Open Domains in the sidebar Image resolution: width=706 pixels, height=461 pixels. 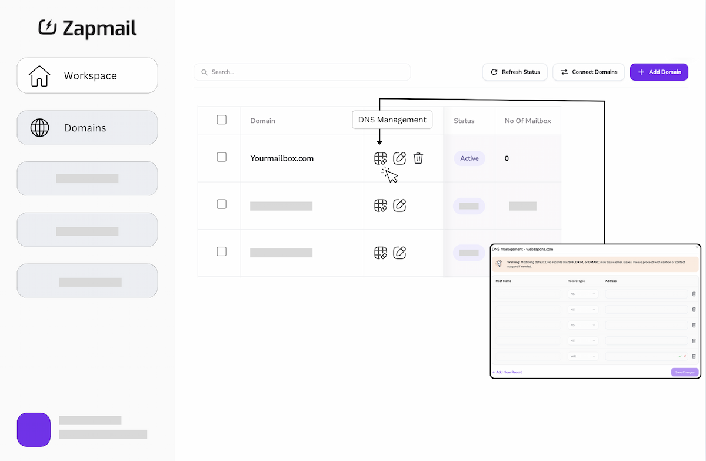[x=87, y=128]
